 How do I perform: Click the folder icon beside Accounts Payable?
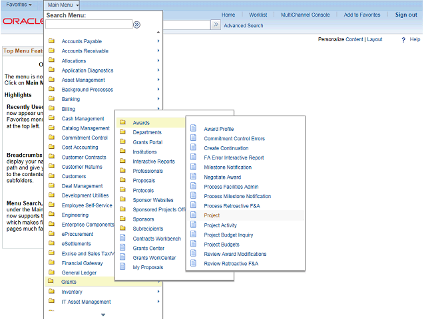51,41
